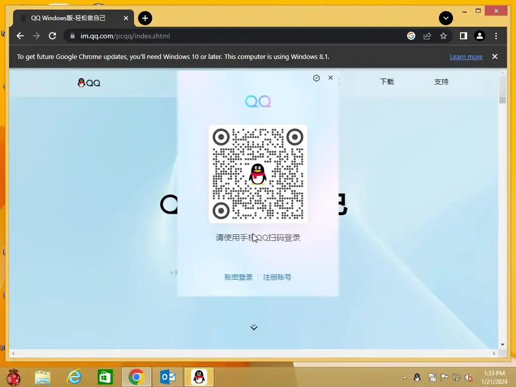
Task: Open the Chrome profile avatar
Action: tap(480, 36)
